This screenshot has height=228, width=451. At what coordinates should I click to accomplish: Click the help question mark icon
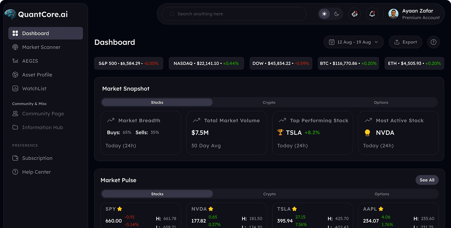(433, 42)
